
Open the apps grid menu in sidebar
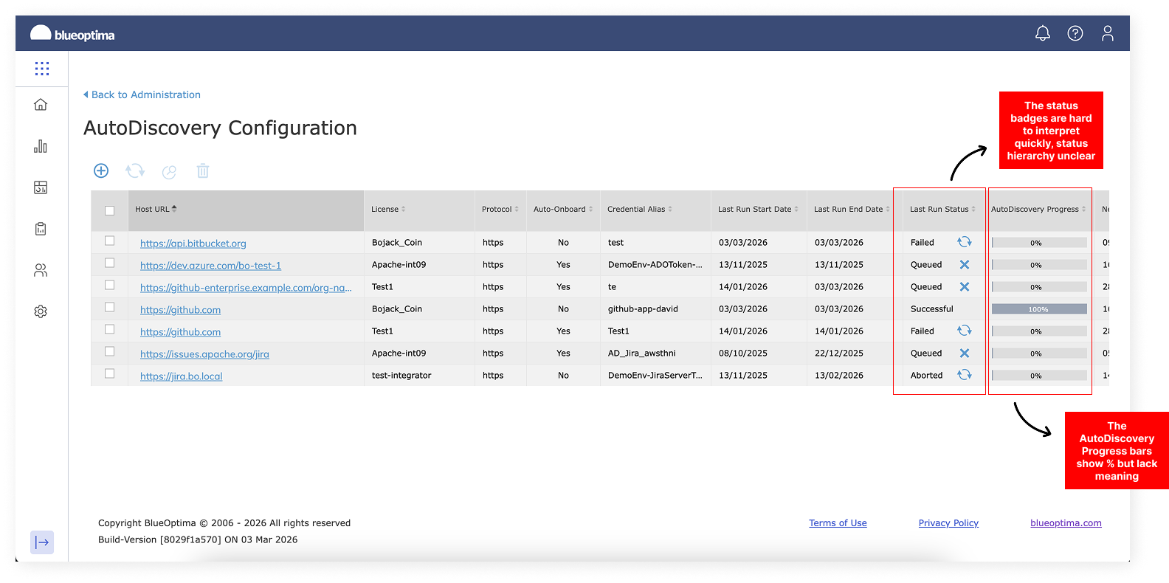pyautogui.click(x=42, y=69)
